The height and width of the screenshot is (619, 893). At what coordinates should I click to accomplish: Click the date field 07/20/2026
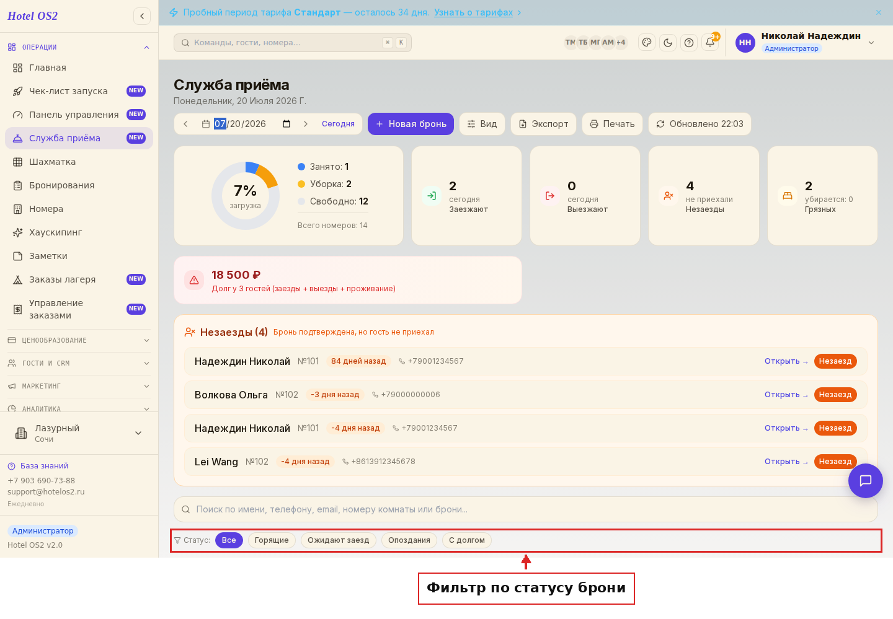[240, 124]
